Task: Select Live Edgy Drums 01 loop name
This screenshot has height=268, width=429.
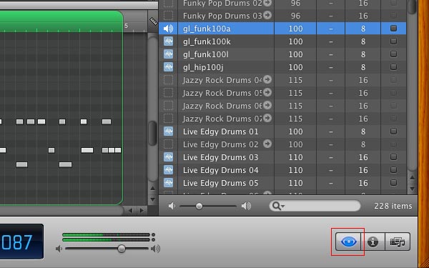Action: [220, 131]
